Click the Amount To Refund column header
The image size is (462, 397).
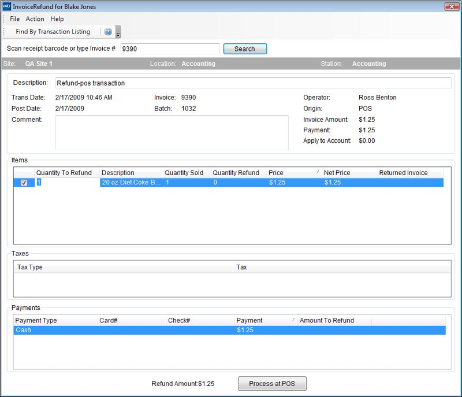[335, 320]
